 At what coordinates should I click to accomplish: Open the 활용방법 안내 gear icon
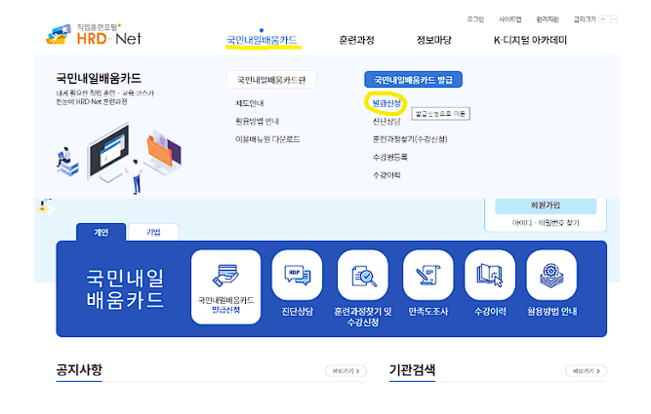point(551,275)
